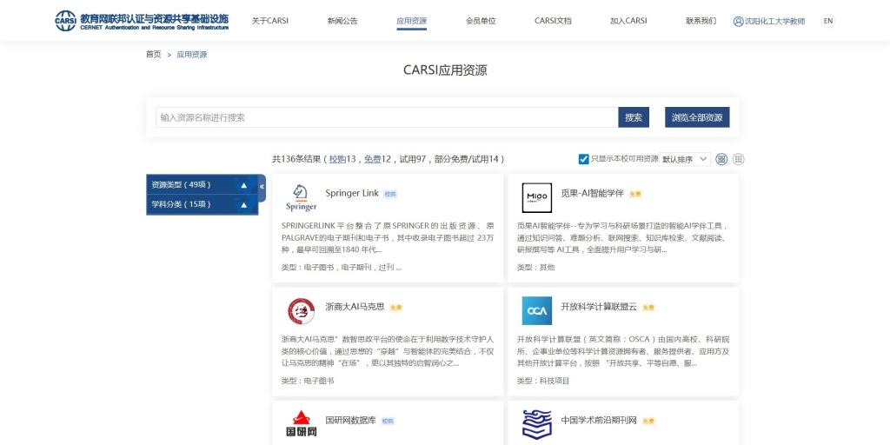This screenshot has width=890, height=445.
Task: Switch to compact list view icon
Action: point(739,159)
